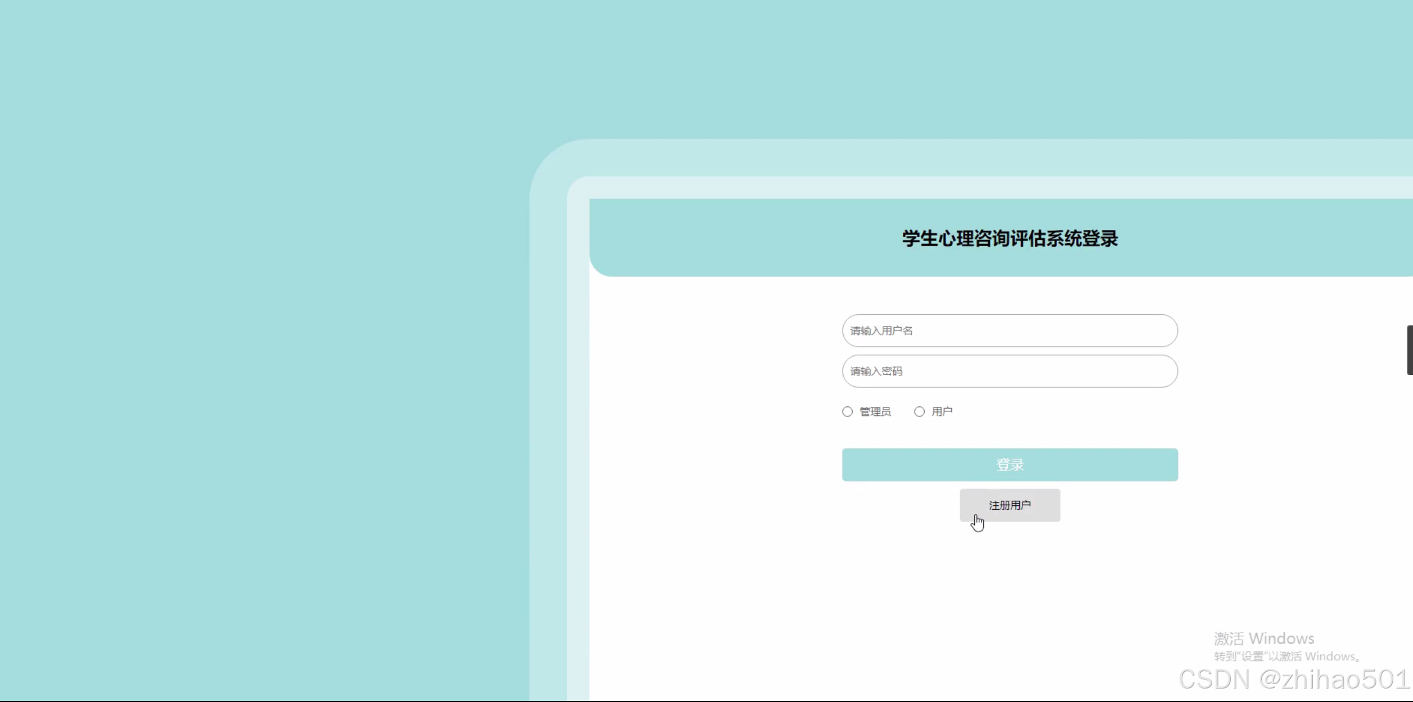Select the 用户 radio button
1413x702 pixels.
click(919, 412)
